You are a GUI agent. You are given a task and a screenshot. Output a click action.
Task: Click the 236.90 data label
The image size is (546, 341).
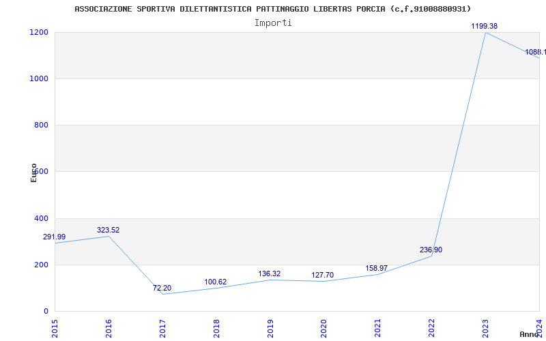pos(431,250)
